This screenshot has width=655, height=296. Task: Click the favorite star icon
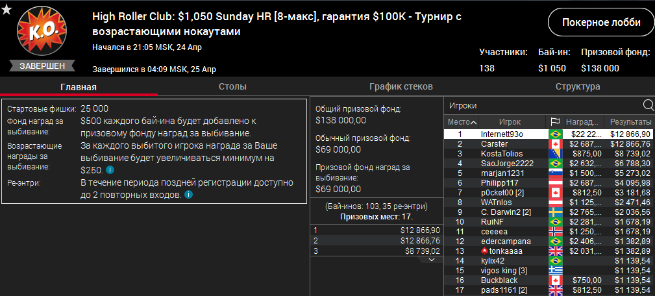click(x=6, y=9)
